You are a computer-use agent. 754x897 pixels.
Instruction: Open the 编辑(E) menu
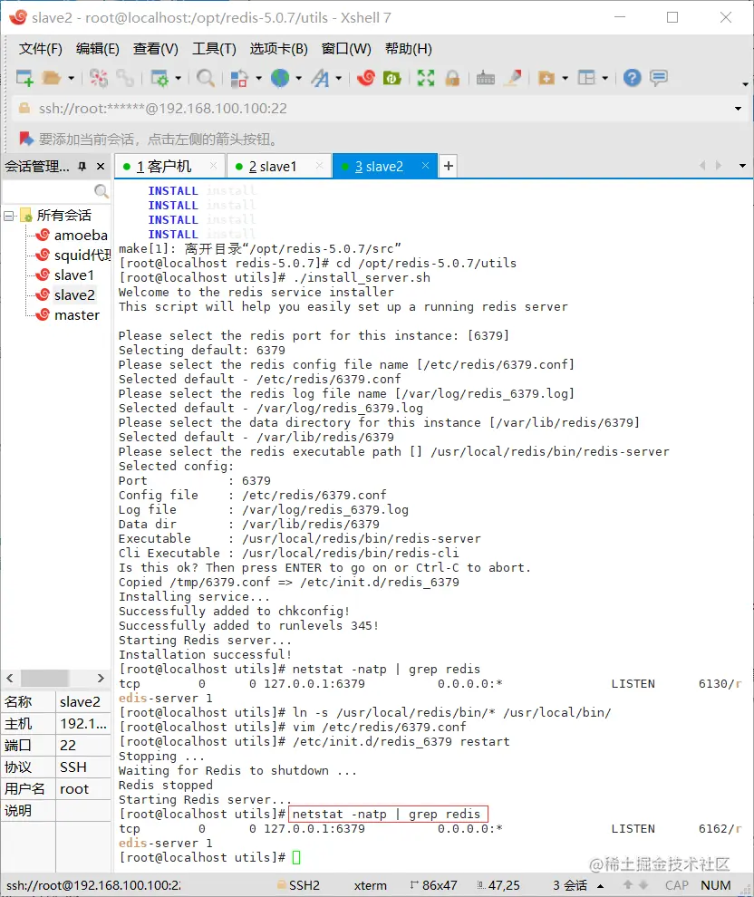pos(98,49)
